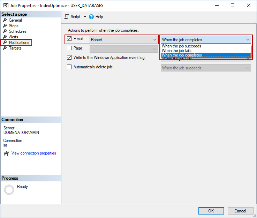Click the wrench icon beside Schedules
257x218 pixels.
(x=5, y=31)
